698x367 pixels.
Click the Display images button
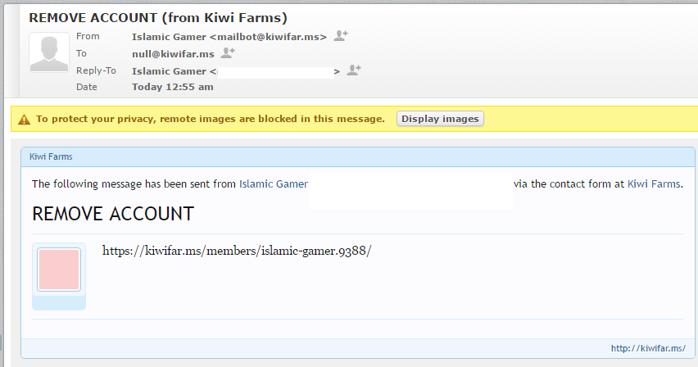click(x=440, y=119)
